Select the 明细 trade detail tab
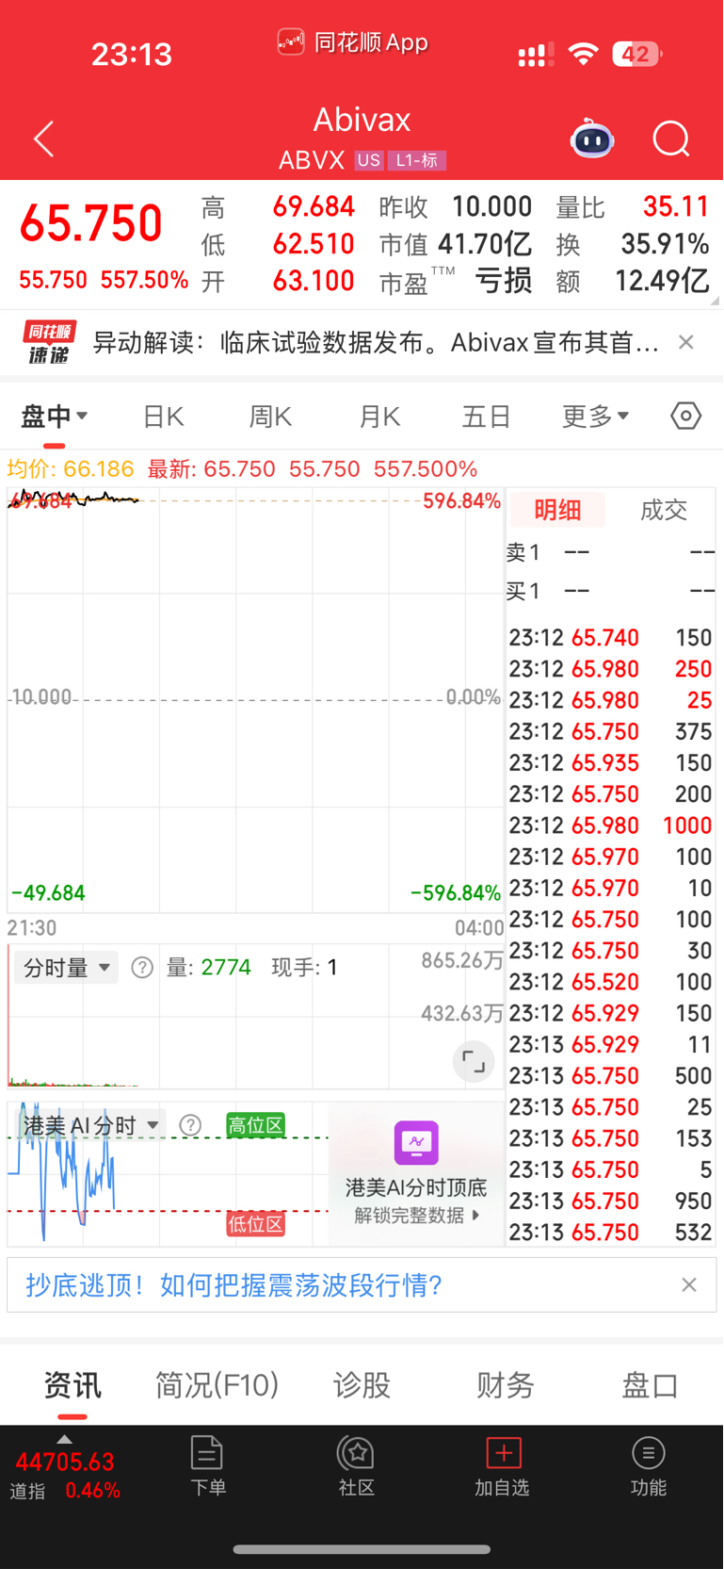724x1569 pixels. [x=557, y=510]
